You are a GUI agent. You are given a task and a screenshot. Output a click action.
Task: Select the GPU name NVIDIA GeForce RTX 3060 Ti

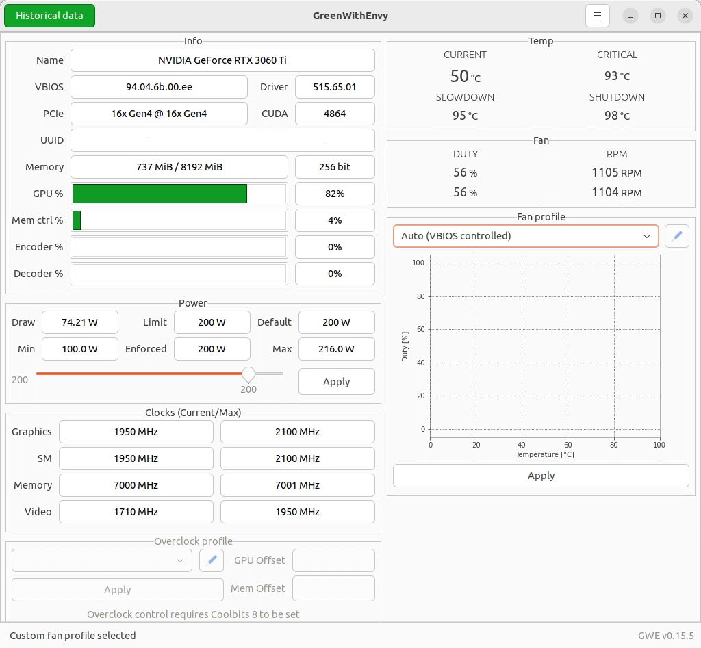pos(222,60)
